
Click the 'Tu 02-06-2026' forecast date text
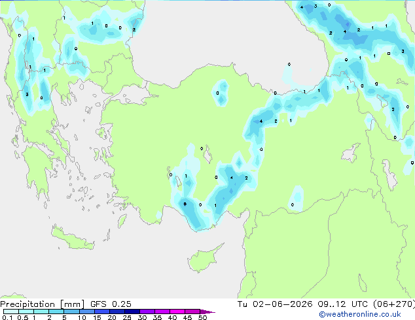click(275, 304)
